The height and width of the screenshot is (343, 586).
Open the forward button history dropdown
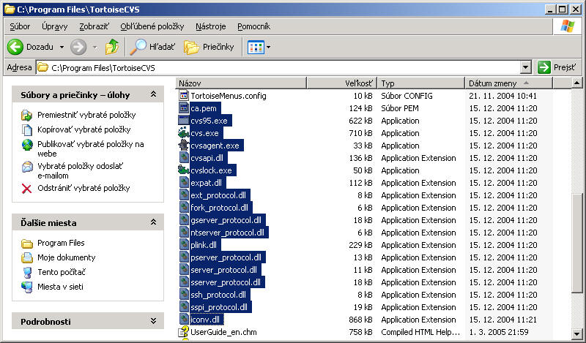click(x=95, y=48)
